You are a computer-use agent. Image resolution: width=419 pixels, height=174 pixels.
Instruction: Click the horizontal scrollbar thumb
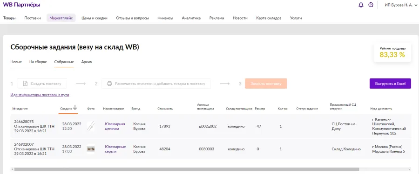coord(187,169)
